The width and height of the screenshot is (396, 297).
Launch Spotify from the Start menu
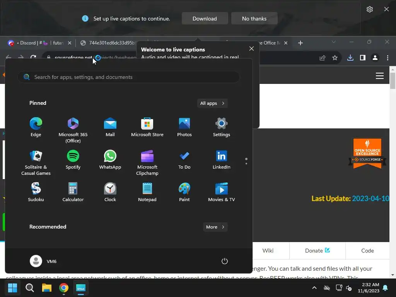coord(73,160)
